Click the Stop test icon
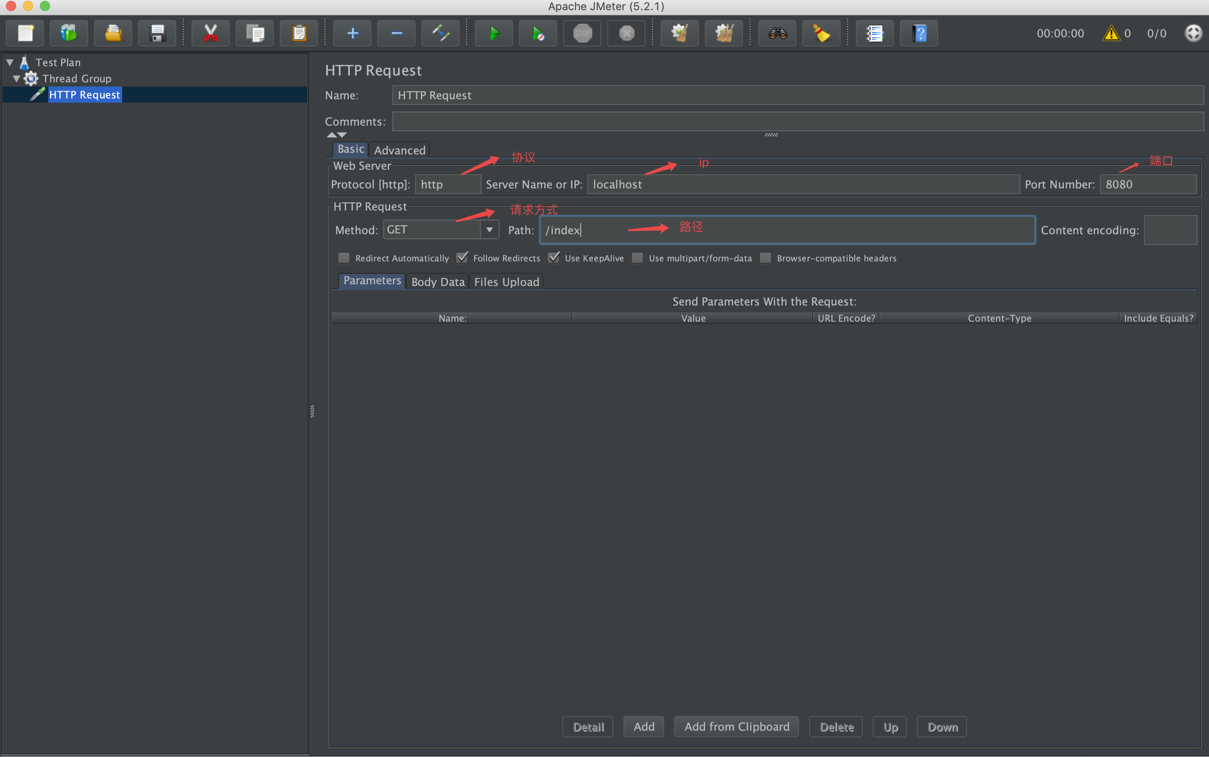The height and width of the screenshot is (757, 1209). pos(582,34)
